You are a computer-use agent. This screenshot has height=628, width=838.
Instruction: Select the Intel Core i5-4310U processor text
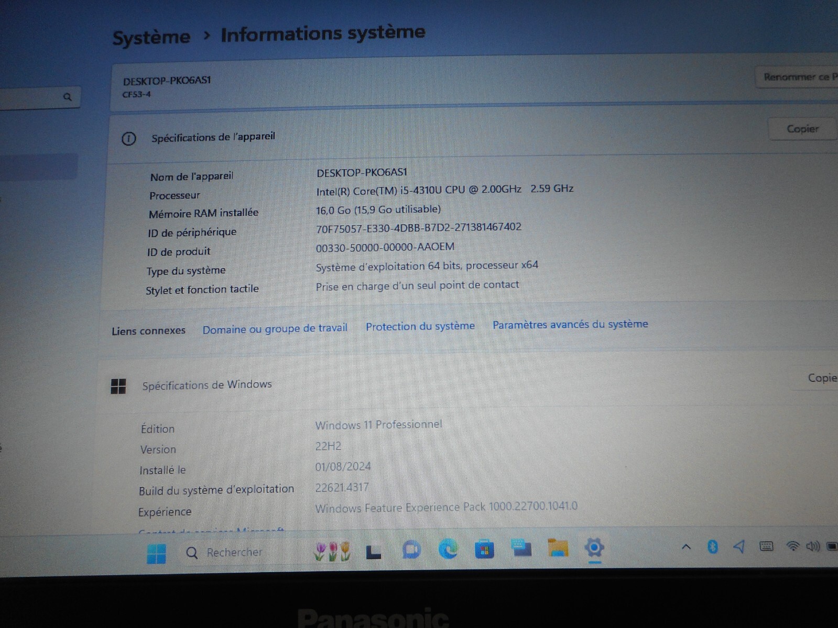pyautogui.click(x=444, y=189)
